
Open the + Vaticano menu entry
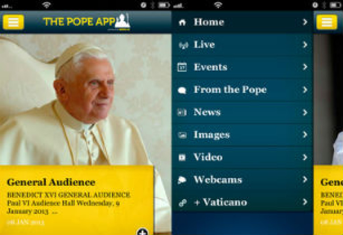(x=242, y=202)
